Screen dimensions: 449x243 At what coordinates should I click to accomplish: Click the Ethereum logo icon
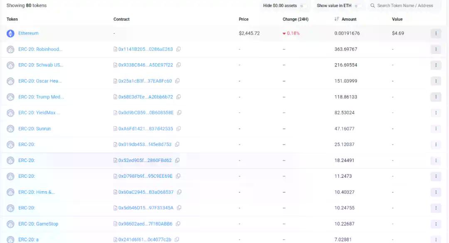tap(10, 34)
